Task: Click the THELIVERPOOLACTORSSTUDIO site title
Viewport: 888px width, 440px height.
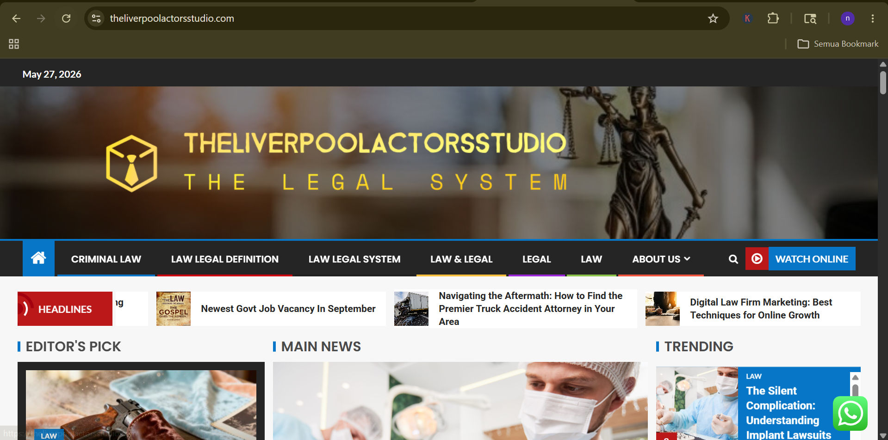Action: tap(375, 143)
